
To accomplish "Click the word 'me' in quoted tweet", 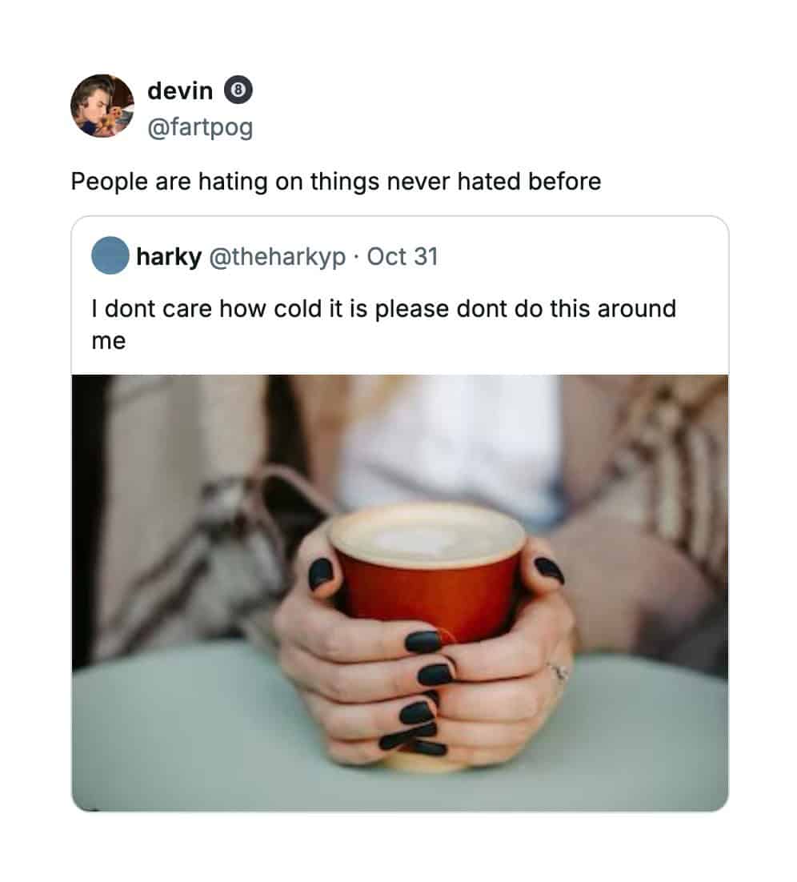I will tap(109, 341).
